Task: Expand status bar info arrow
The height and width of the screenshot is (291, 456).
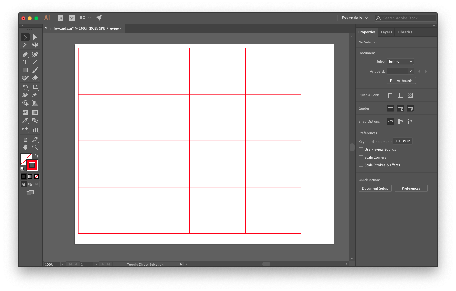Action: click(x=181, y=264)
